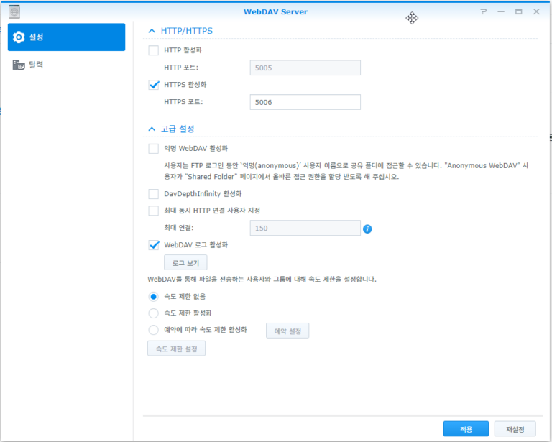Collapse the HTTP/HTTPS section
Image resolution: width=552 pixels, height=442 pixels.
152,31
